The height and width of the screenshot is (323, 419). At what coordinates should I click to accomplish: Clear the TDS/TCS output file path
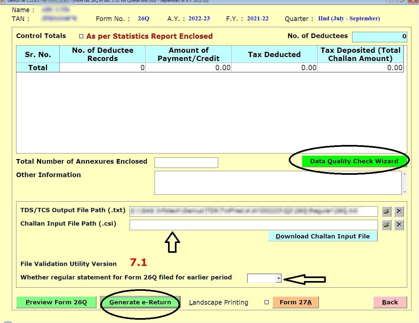[x=399, y=211]
